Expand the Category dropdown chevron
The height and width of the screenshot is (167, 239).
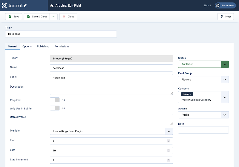(225, 97)
